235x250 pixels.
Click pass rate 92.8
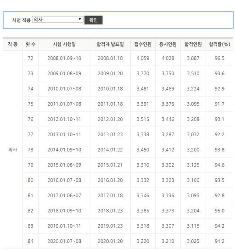point(219,195)
